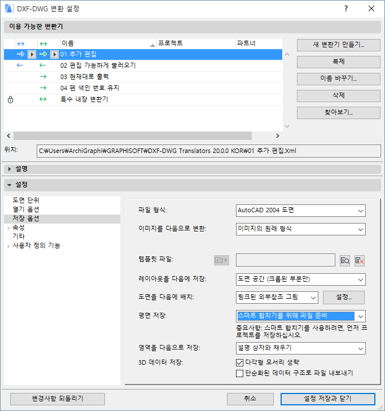Toggle 다각형 모서리 생략 checkbox
The image size is (385, 411).
click(x=239, y=362)
